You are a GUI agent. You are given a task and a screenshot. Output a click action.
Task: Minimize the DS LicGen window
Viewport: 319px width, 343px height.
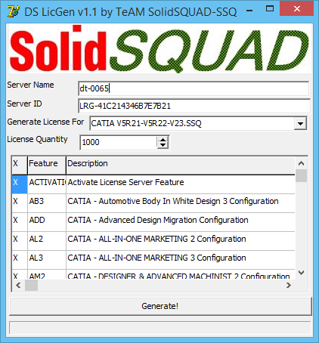click(x=249, y=11)
